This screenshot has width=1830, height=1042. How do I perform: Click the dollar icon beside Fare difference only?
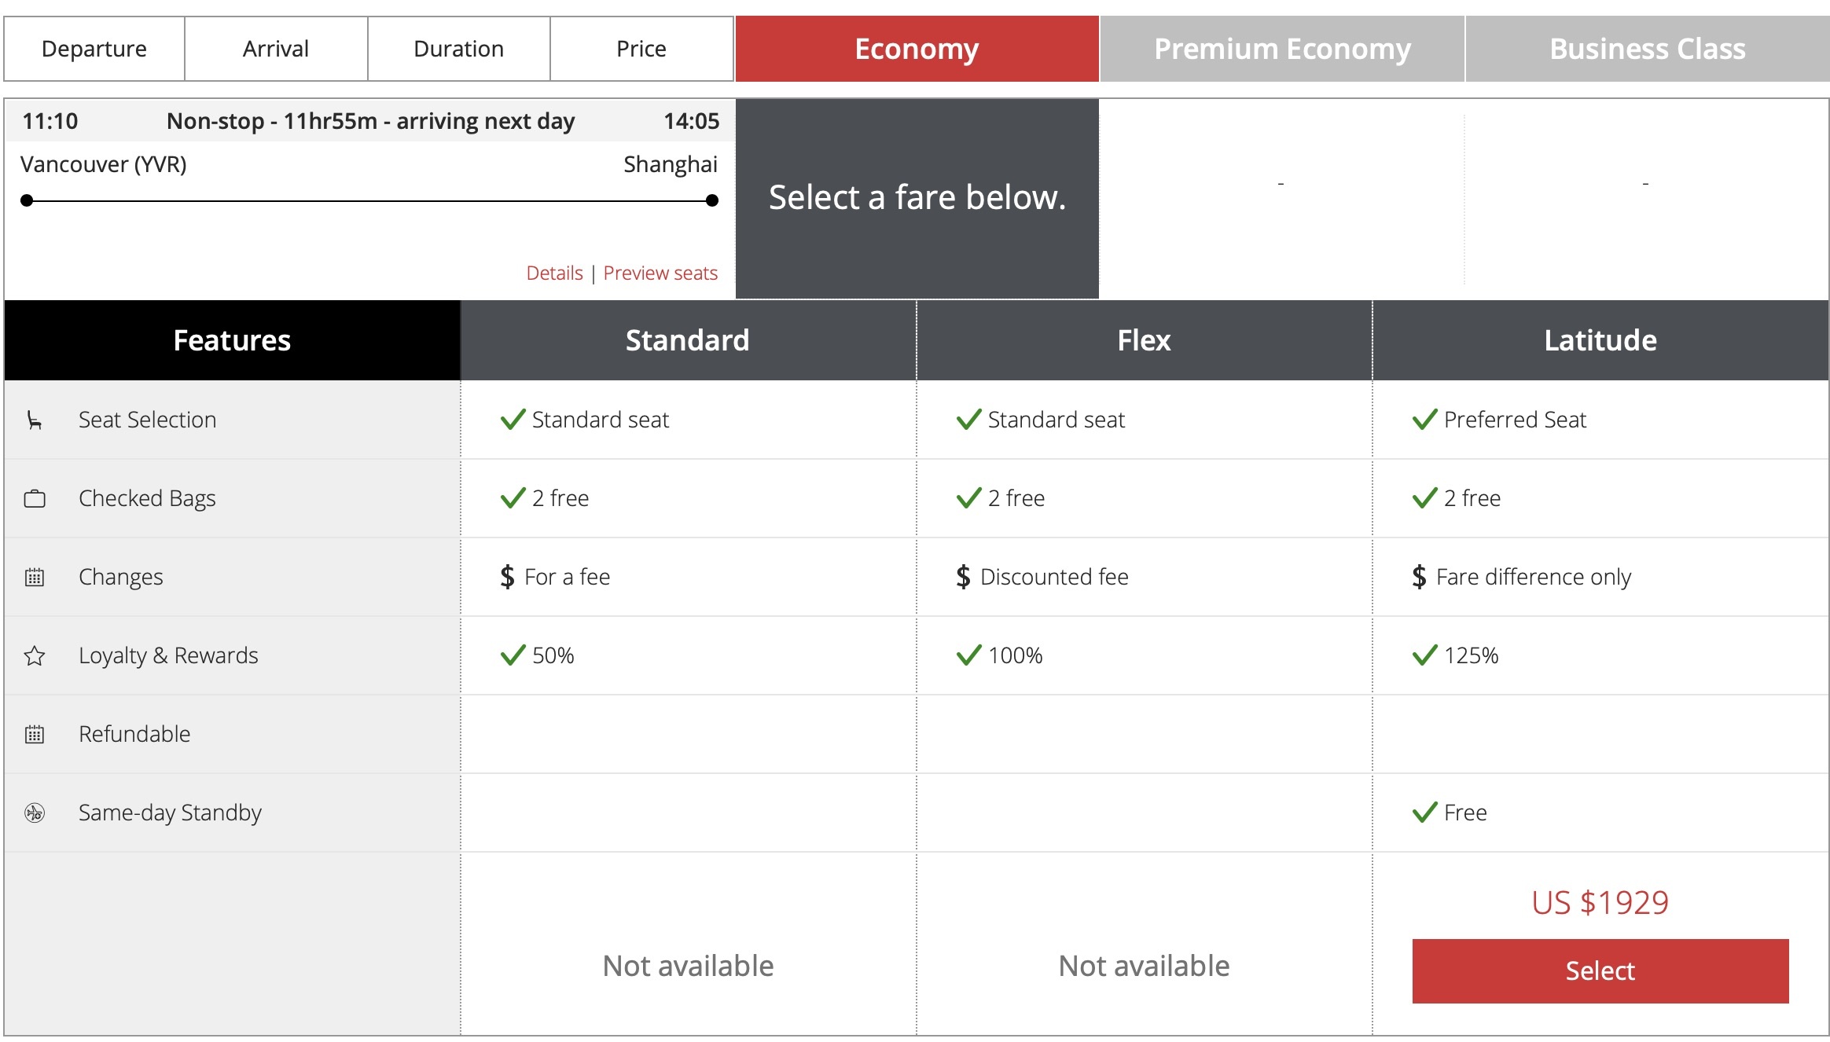(x=1419, y=578)
